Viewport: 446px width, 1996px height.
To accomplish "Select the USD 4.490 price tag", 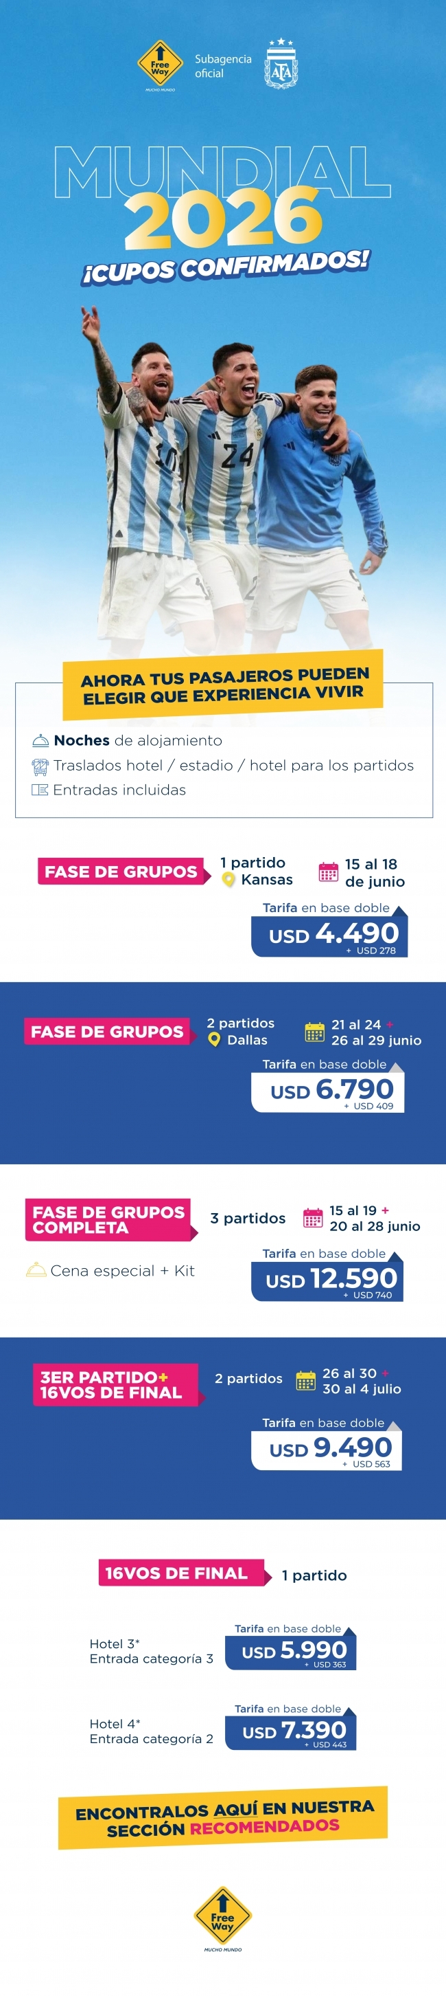I will [x=330, y=936].
